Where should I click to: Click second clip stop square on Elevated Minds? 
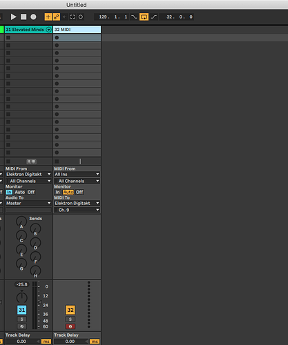[x=8, y=46]
